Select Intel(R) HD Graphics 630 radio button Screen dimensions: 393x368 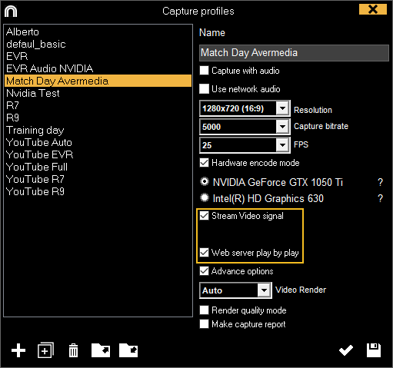pyautogui.click(x=205, y=197)
